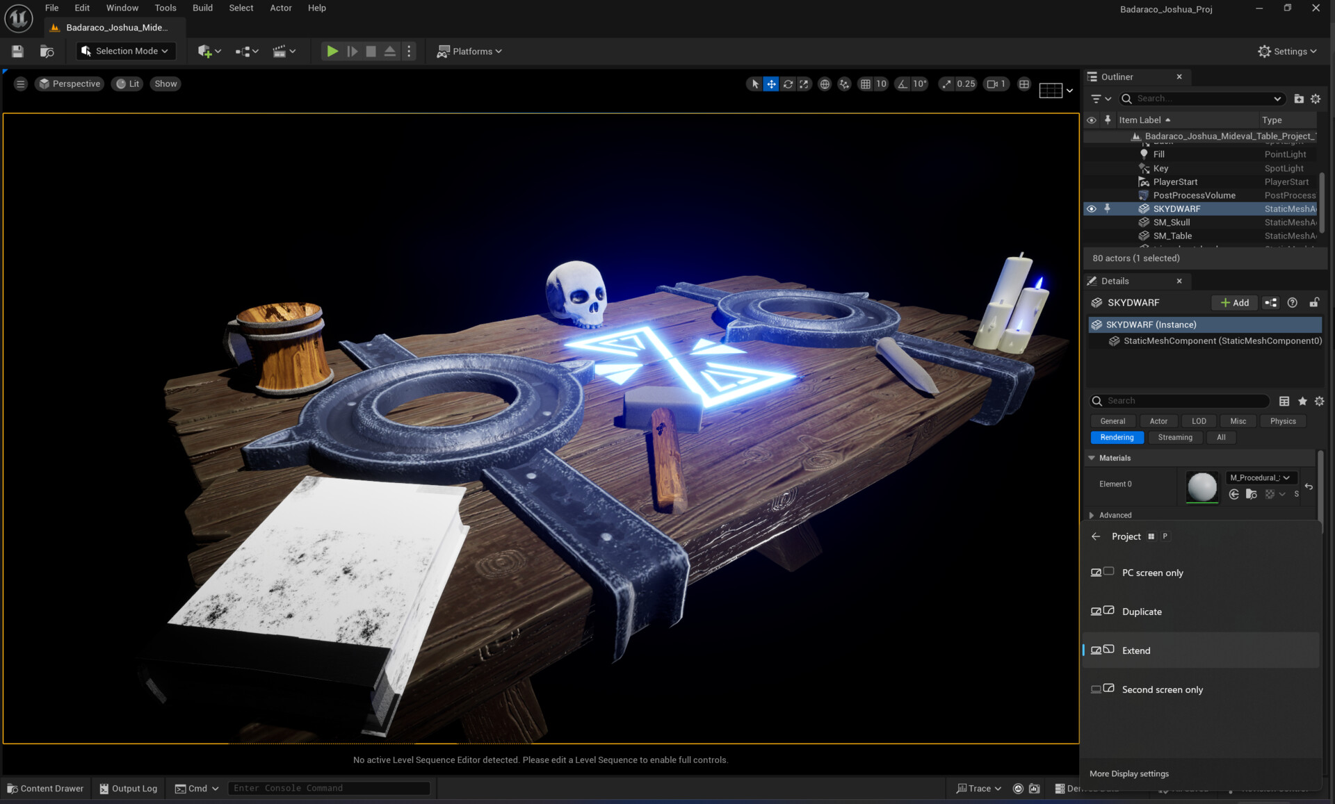Click the folder browse icon next to material
This screenshot has height=804, width=1335.
(1251, 494)
